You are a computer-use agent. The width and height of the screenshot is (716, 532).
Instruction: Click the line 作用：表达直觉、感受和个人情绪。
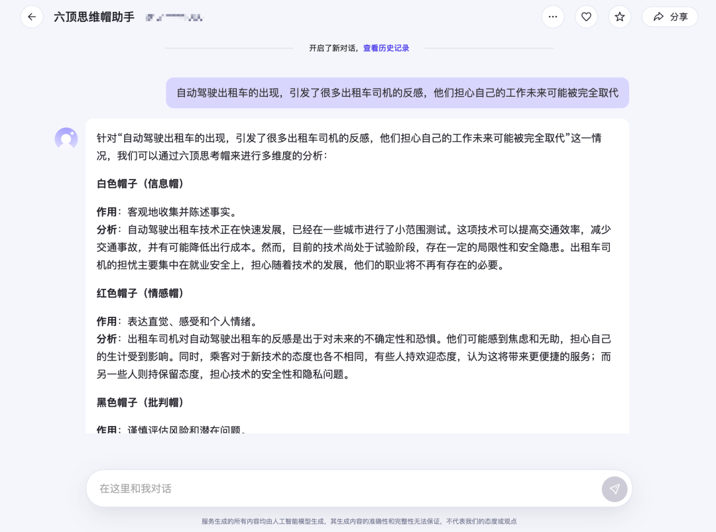pos(178,322)
